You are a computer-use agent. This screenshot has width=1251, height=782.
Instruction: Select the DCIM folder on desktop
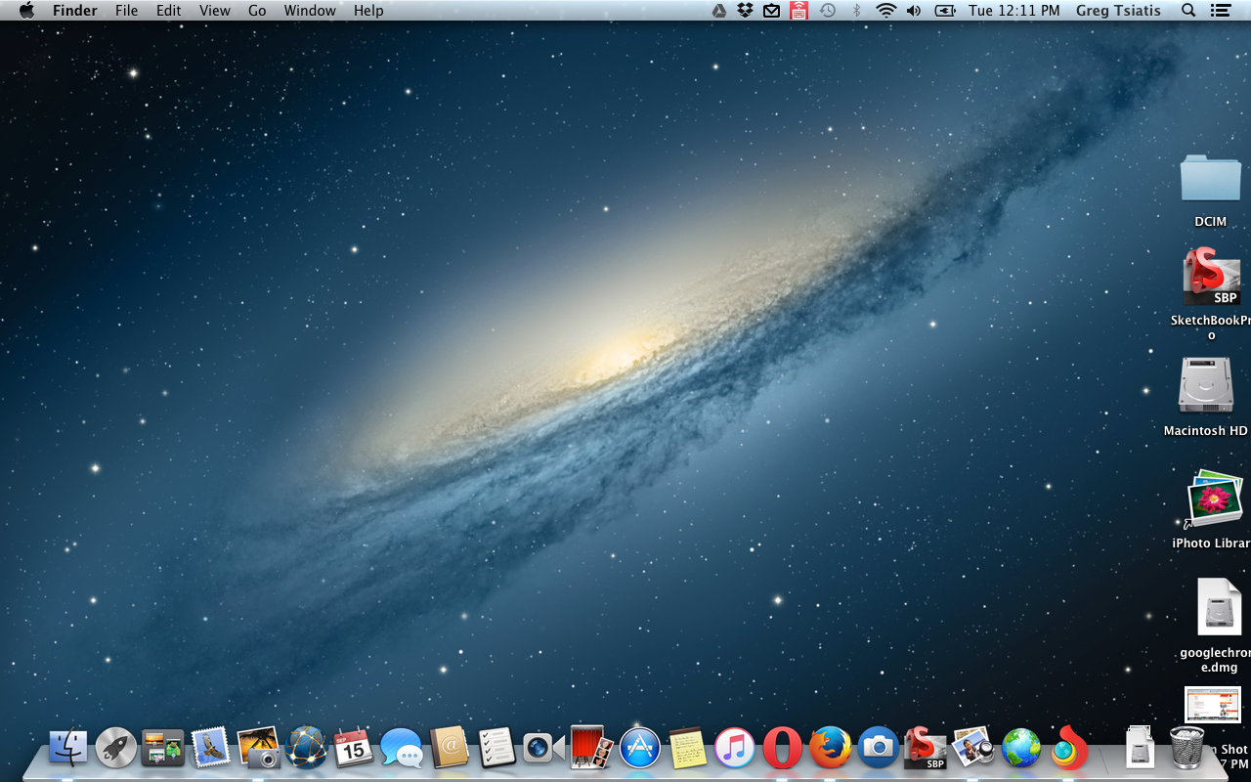[x=1210, y=181]
